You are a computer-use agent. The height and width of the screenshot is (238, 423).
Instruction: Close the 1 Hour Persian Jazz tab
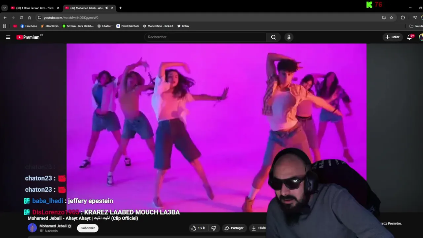58,8
